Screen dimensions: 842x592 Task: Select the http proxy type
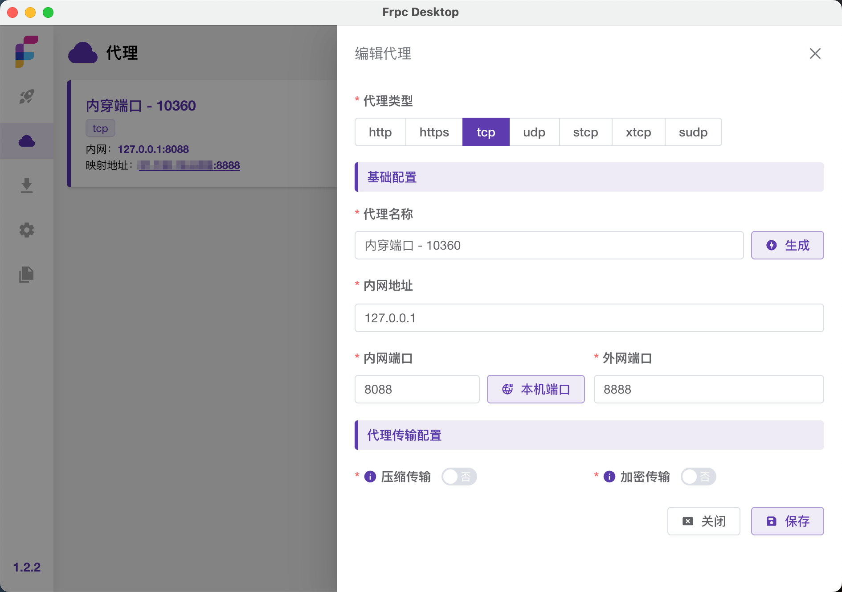[380, 132]
